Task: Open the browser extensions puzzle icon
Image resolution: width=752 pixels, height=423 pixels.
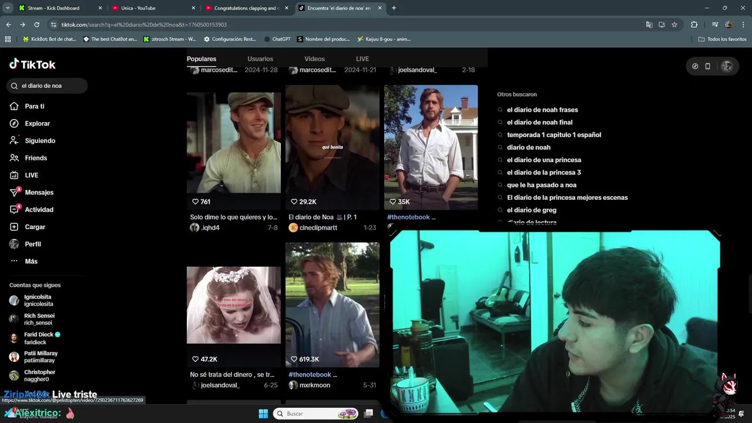Action: [x=694, y=25]
